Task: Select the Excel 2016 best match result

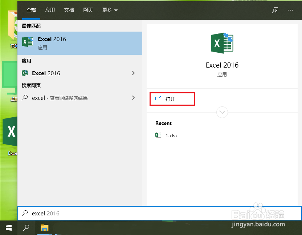Action: pos(80,43)
